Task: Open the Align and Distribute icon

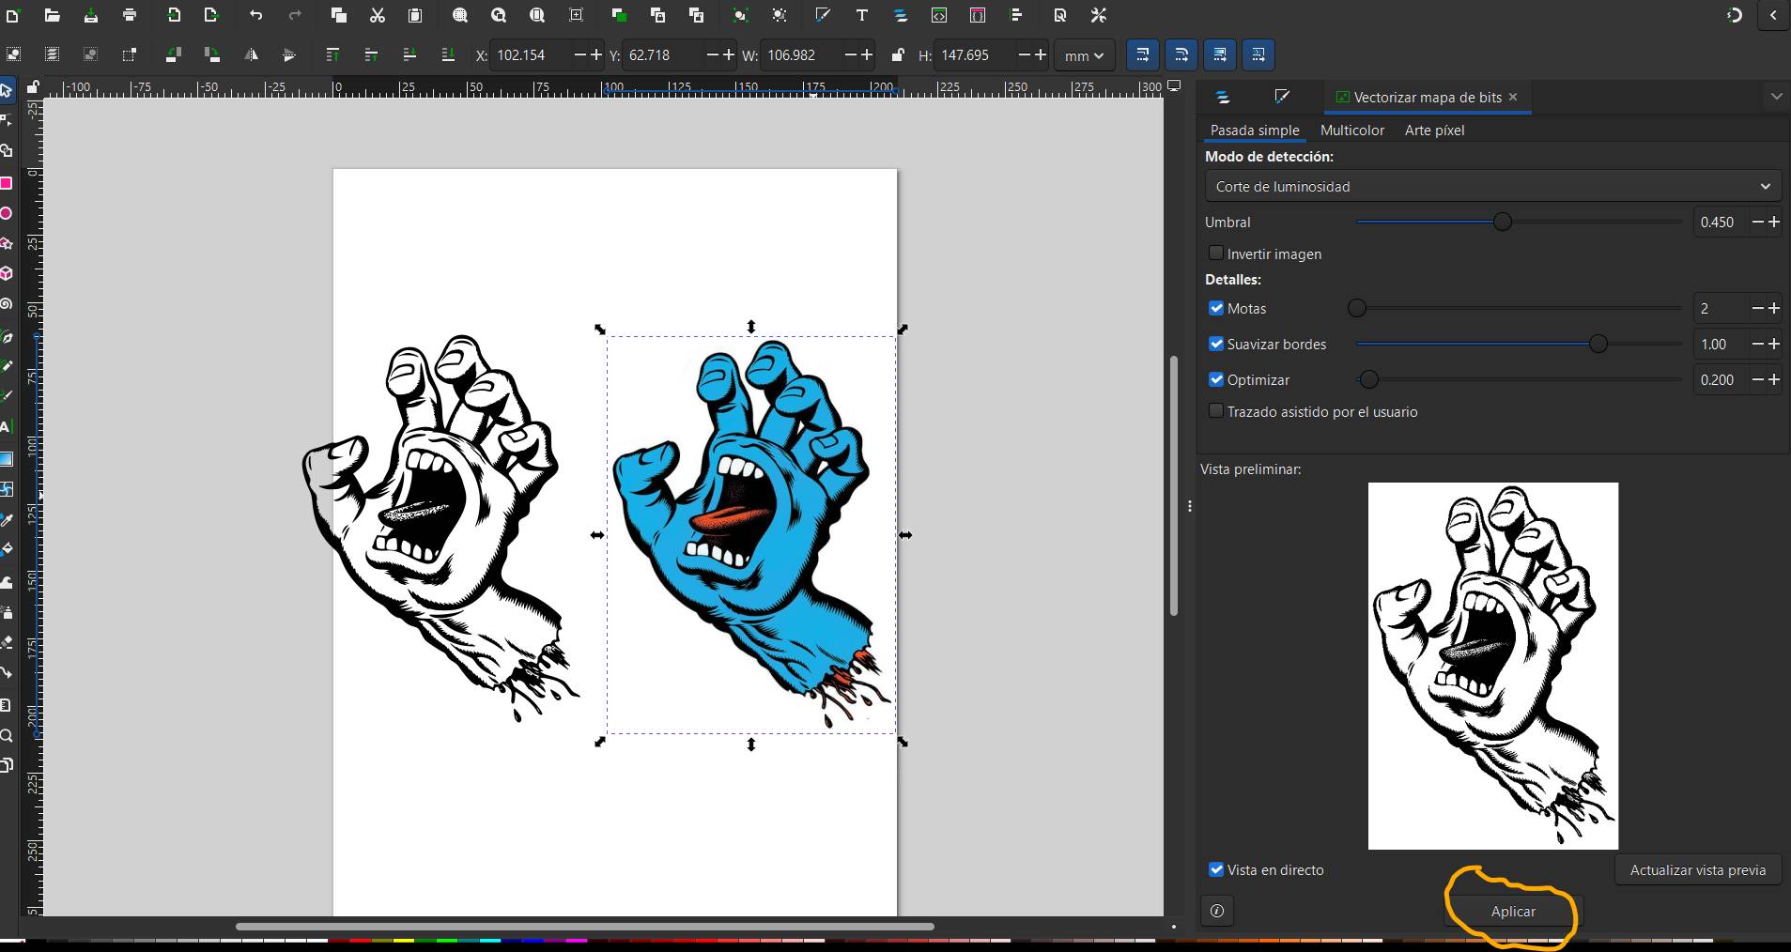Action: pos(1016,15)
